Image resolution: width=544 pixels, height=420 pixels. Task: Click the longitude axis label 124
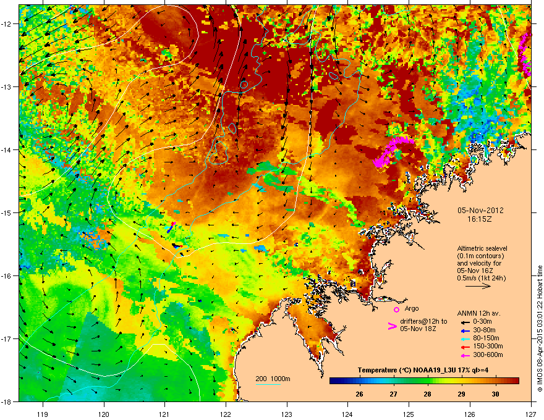(x=347, y=414)
